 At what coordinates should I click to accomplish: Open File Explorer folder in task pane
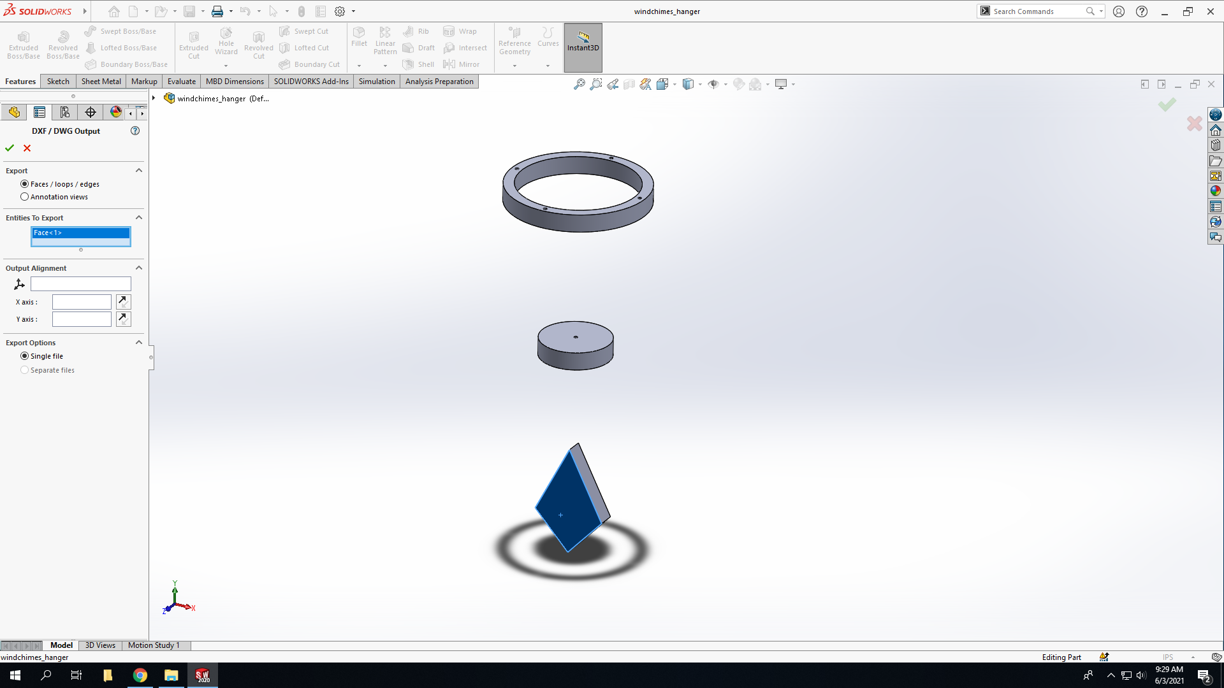point(1216,161)
